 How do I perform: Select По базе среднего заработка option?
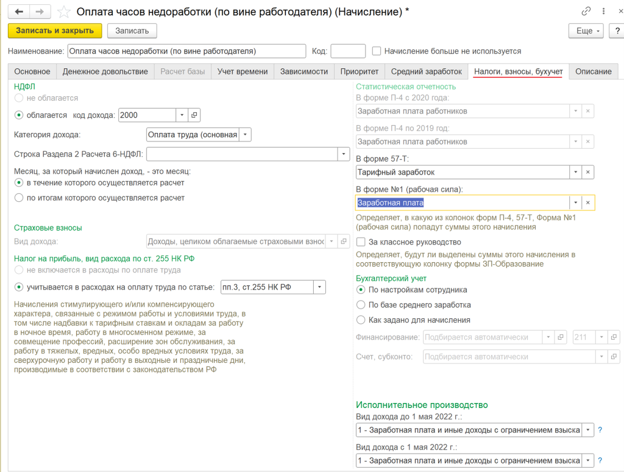coord(361,305)
